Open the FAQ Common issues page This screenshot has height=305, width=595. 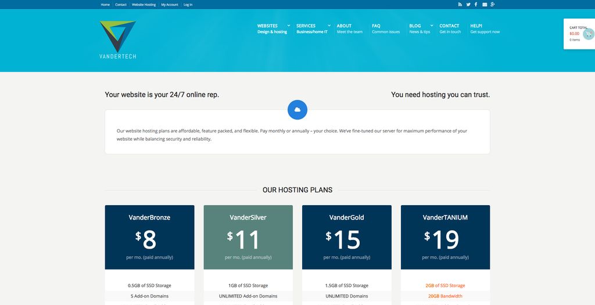(386, 29)
